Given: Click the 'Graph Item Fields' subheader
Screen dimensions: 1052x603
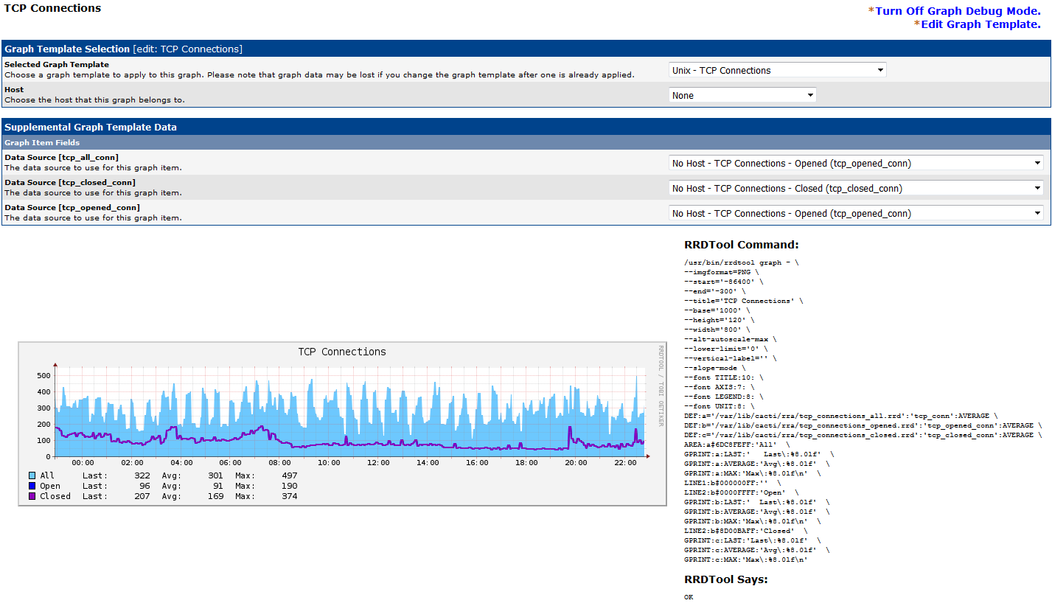Looking at the screenshot, I should coord(42,142).
